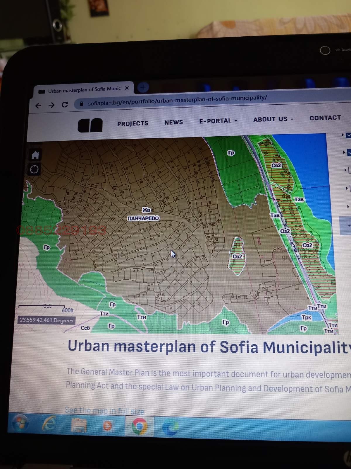Click the circular locate button on map
Screen dimensions: 351x469
[34, 169]
